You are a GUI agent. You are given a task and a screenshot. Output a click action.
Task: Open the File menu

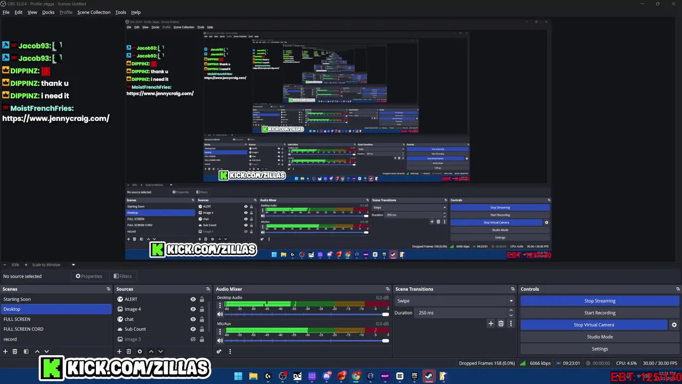click(x=6, y=12)
